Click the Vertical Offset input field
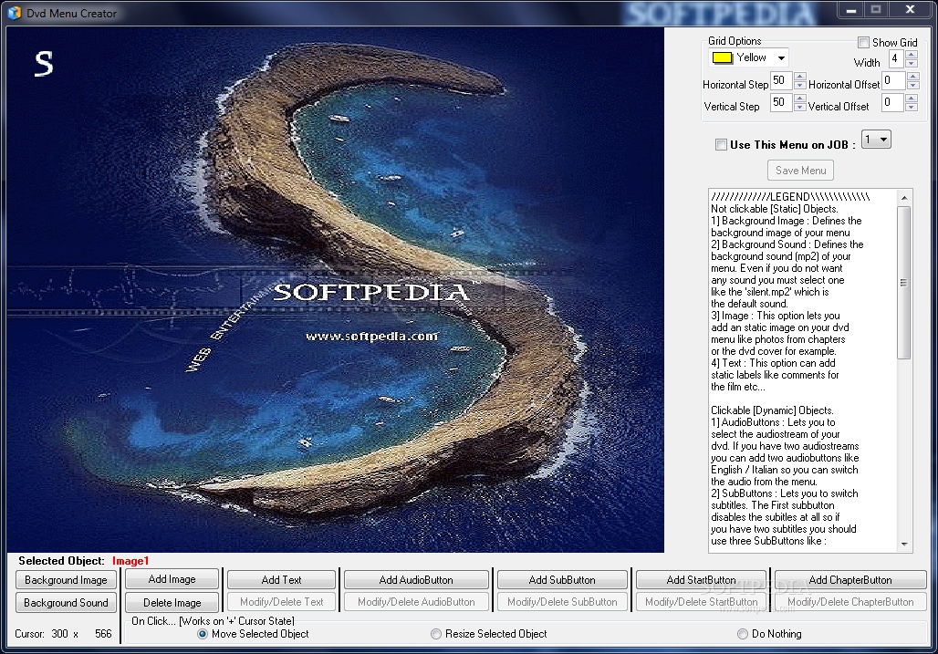This screenshot has width=938, height=654. point(892,102)
